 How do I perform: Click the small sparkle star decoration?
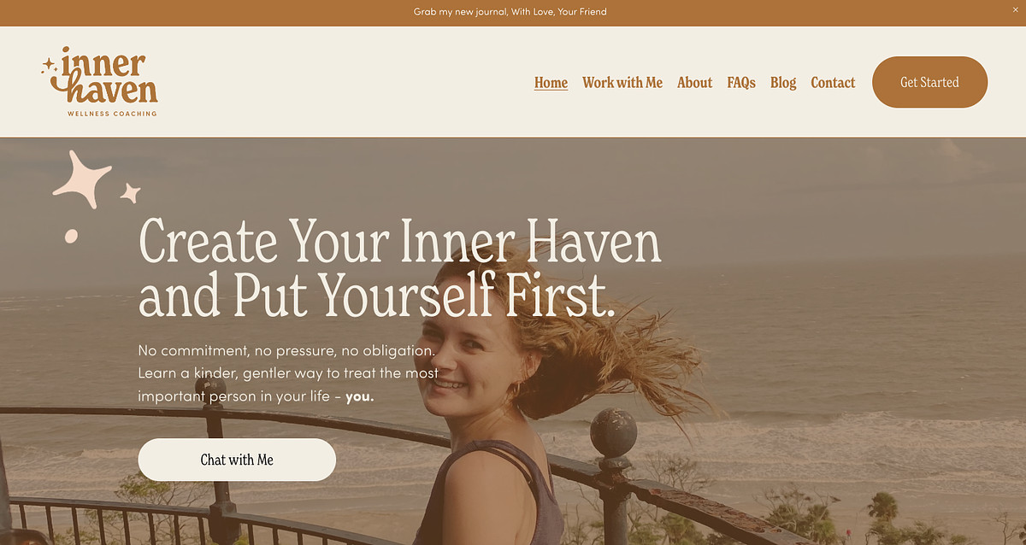130,193
